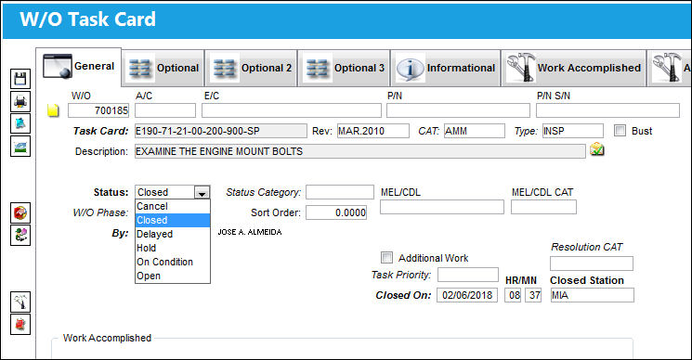692x360 pixels.
Task: Select Cancel in the Status list
Action: 173,206
